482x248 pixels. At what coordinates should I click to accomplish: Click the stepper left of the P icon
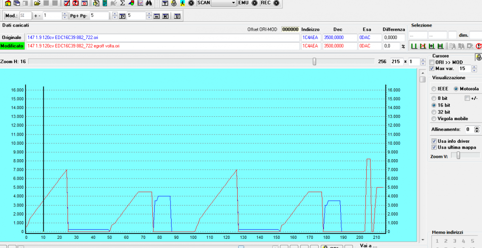[x=115, y=16]
